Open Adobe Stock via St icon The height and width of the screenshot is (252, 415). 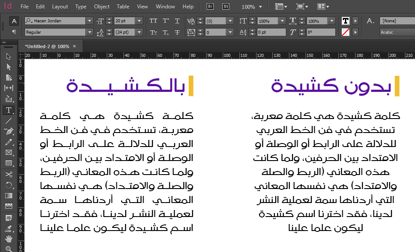[x=226, y=7]
